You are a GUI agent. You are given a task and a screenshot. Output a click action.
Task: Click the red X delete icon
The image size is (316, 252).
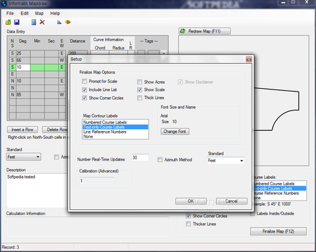(x=42, y=22)
